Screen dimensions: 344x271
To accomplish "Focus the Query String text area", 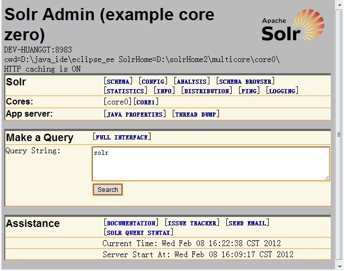I will (x=211, y=164).
